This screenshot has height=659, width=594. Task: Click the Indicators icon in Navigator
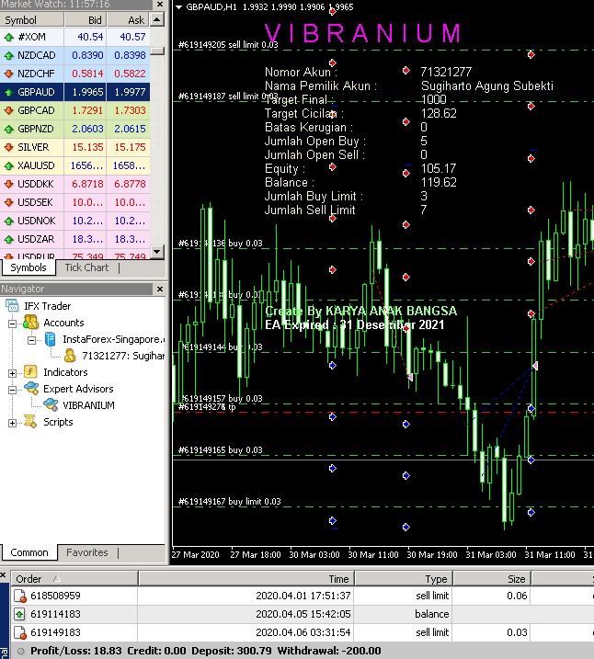(x=30, y=372)
